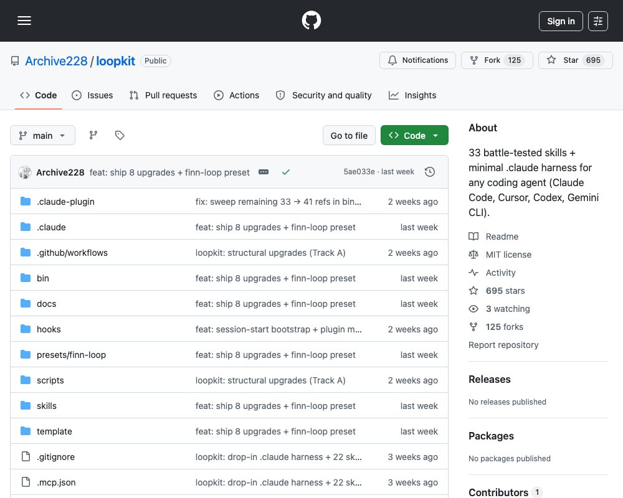Viewport: 623px width, 498px height.
Task: Open the loopkit repository link
Action: pos(116,61)
